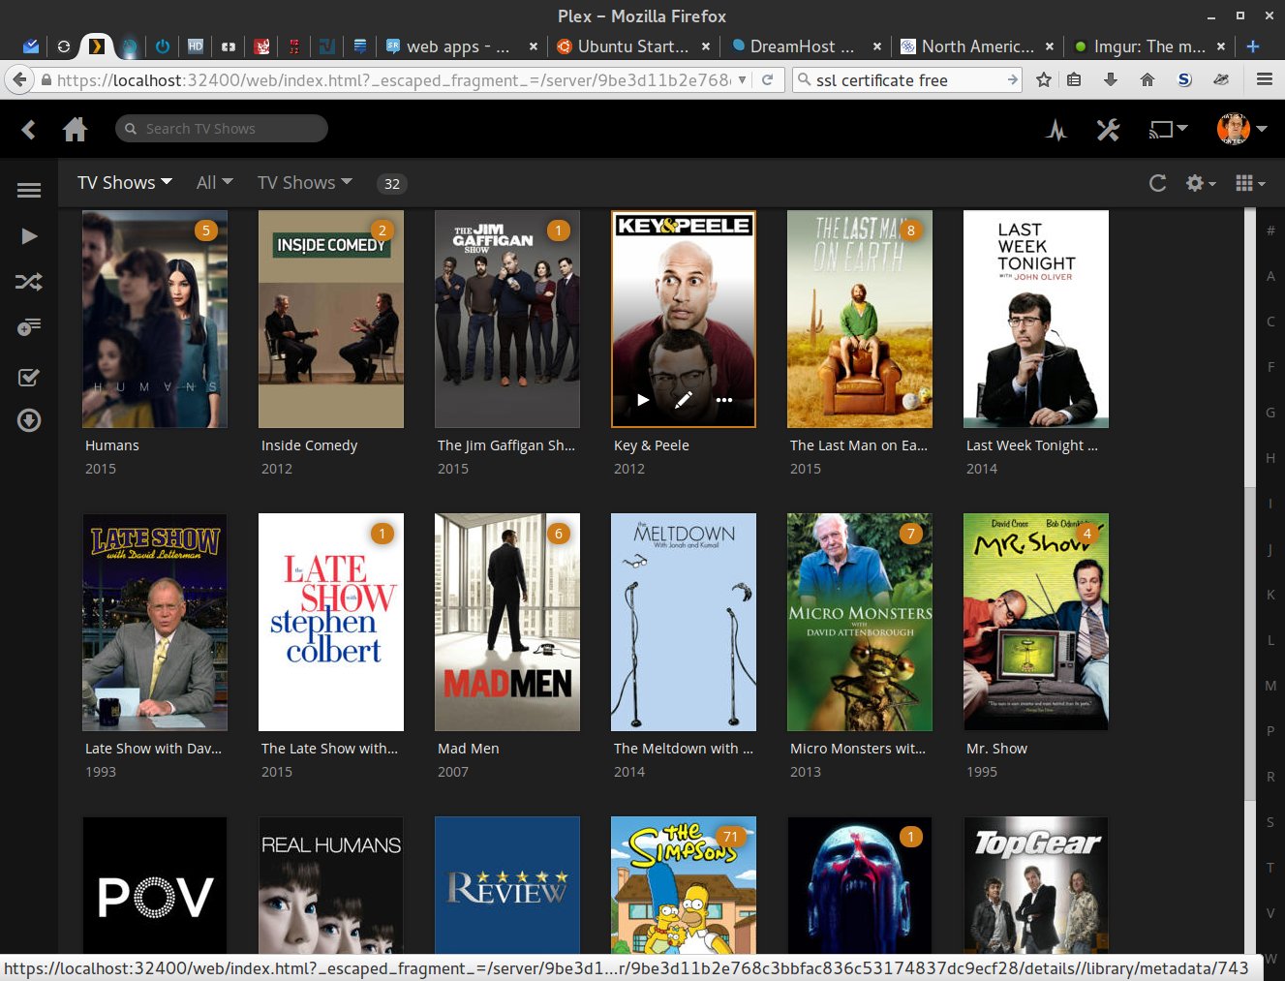Open Firefox downloads arrow icon

[1111, 80]
